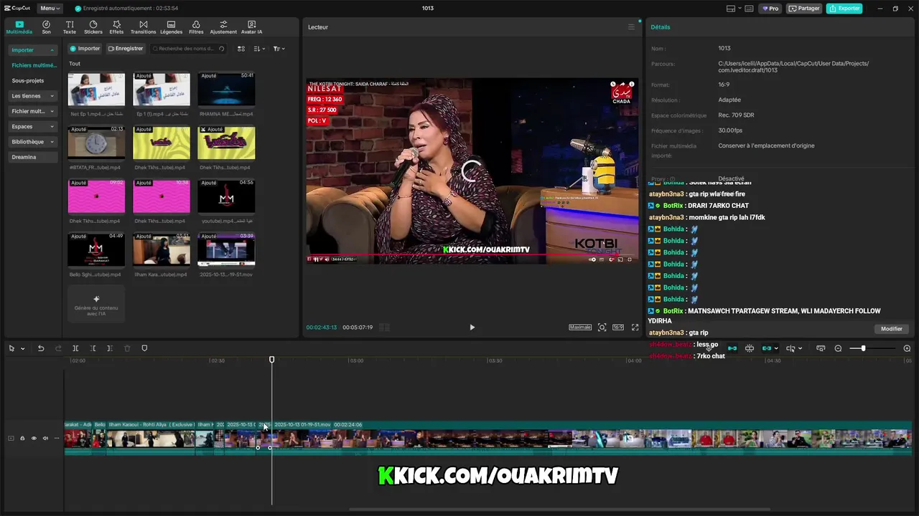Open the Avatar IA tab
This screenshot has height=516, width=919.
pos(251,27)
